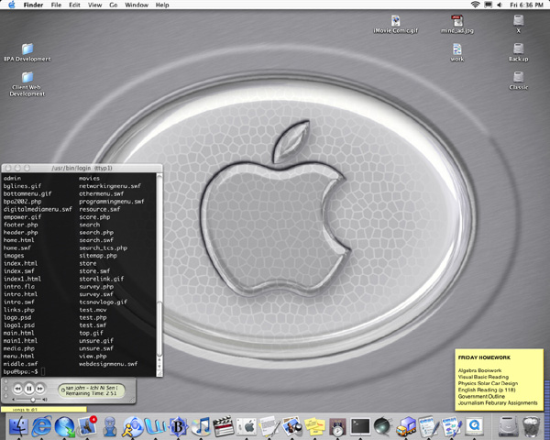
Task: Select the mind_ad.jpg file on desktop
Action: tap(457, 24)
